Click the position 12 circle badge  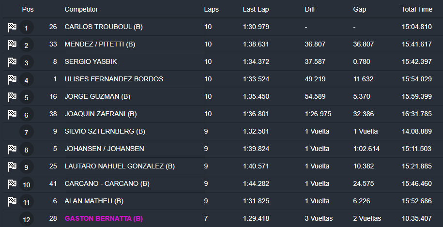[x=26, y=219]
